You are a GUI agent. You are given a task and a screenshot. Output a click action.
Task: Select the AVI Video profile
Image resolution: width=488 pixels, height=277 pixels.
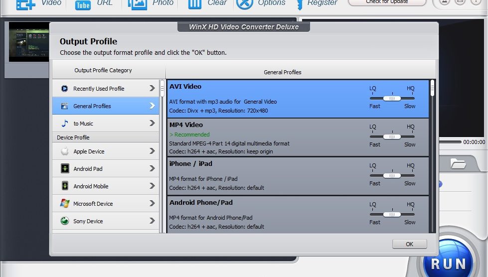[298, 99]
